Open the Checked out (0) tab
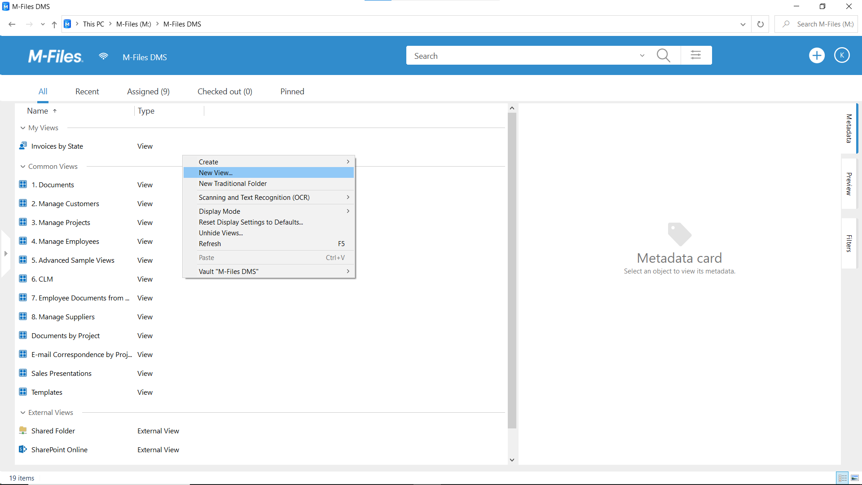Viewport: 862px width, 485px height. pyautogui.click(x=225, y=92)
